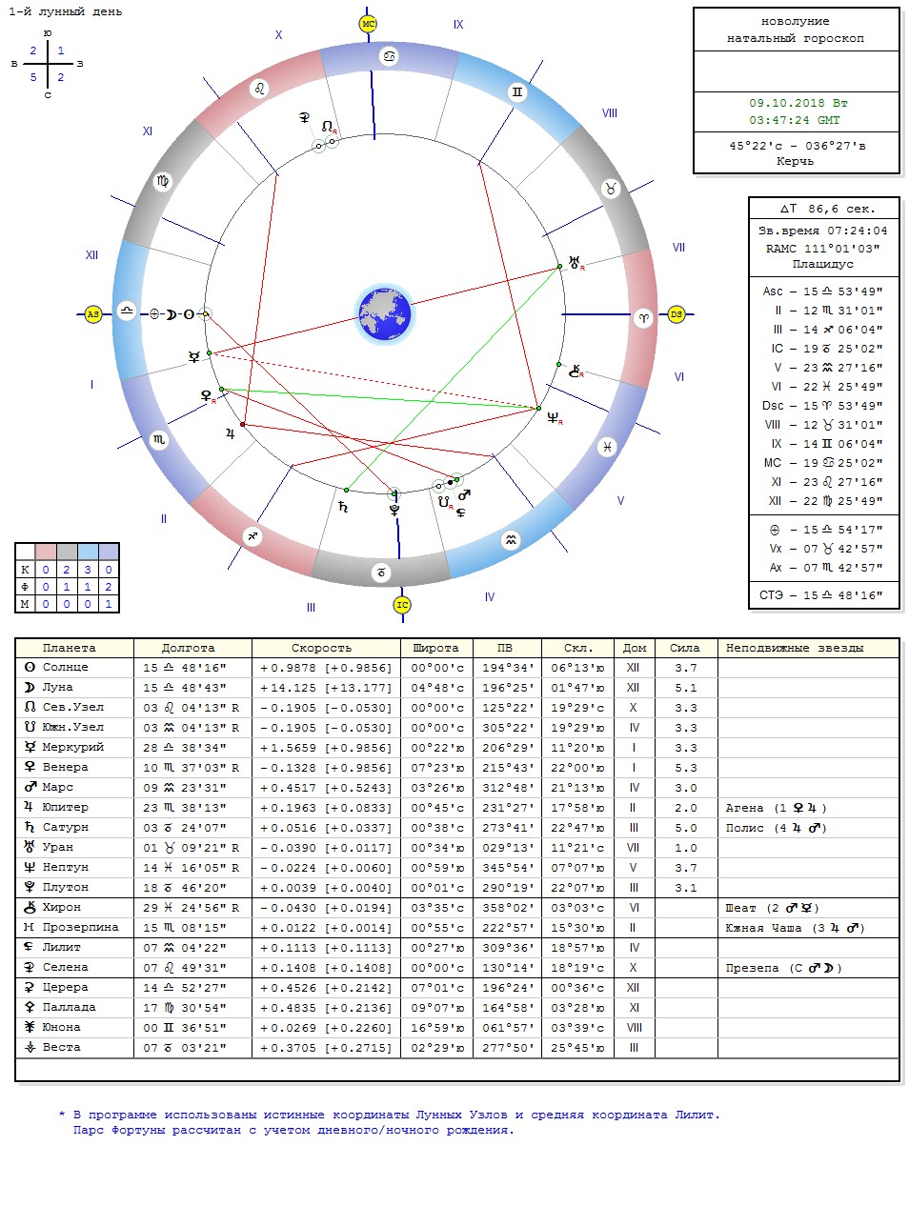The height and width of the screenshot is (1206, 909).
Task: Select the Capricorn sign on the zodiac ring
Action: 380,572
